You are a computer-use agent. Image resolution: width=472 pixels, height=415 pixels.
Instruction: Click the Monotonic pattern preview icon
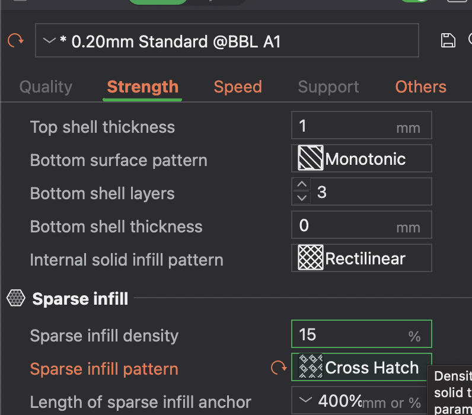pyautogui.click(x=311, y=159)
